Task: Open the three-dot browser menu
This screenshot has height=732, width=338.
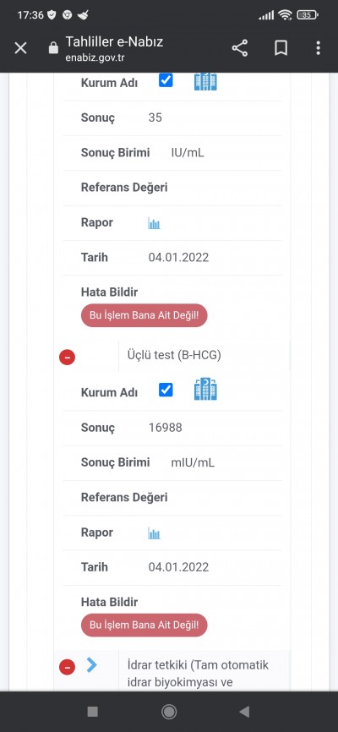Action: point(318,48)
